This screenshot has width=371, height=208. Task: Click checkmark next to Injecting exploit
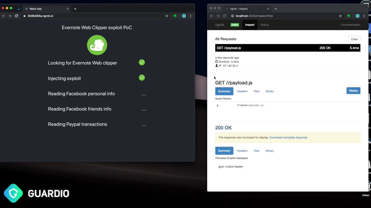(x=142, y=78)
